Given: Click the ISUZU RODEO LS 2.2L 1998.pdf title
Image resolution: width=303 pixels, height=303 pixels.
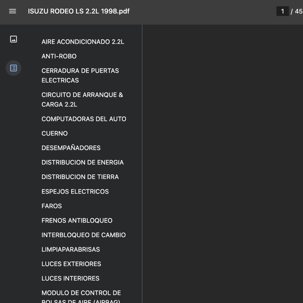Looking at the screenshot, I should pyautogui.click(x=79, y=11).
